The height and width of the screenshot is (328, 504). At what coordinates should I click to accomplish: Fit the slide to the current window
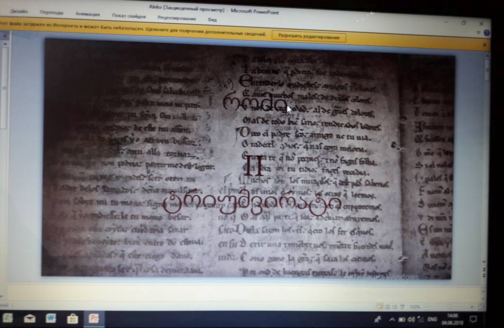481,307
